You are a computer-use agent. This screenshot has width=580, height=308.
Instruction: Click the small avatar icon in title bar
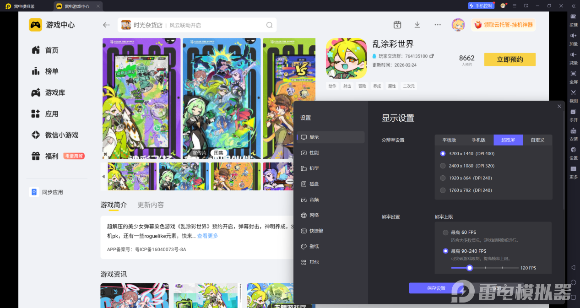pyautogui.click(x=503, y=5)
